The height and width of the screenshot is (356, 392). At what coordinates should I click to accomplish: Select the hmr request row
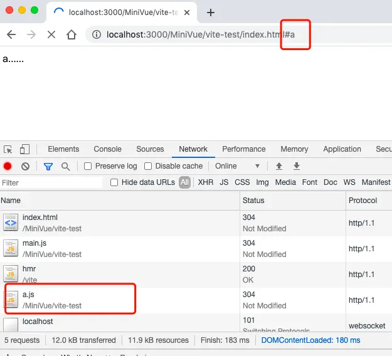click(196, 275)
